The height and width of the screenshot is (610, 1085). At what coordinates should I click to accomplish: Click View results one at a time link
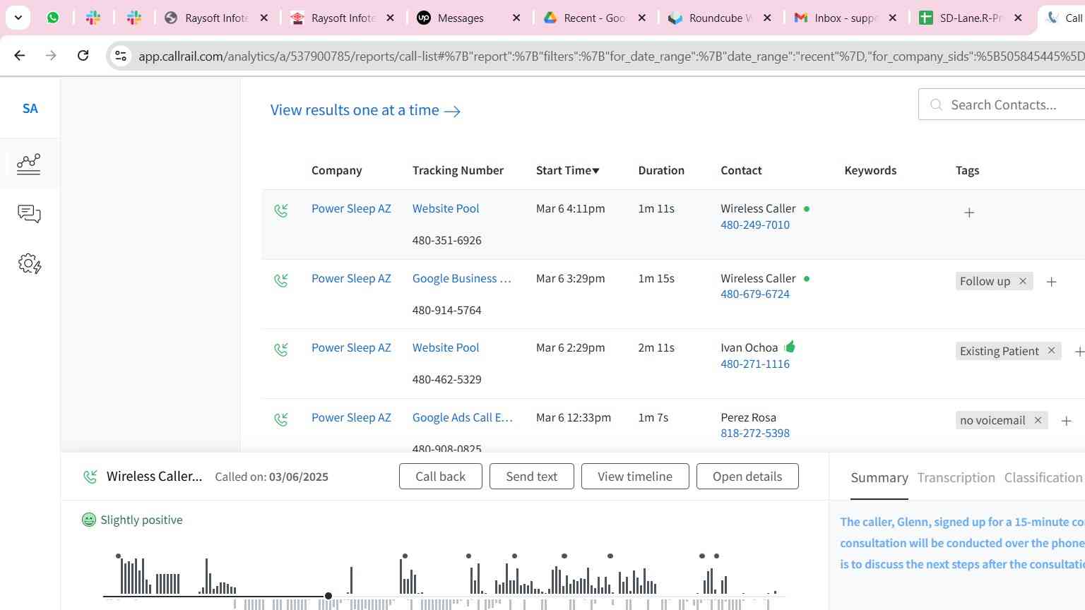[x=365, y=110]
